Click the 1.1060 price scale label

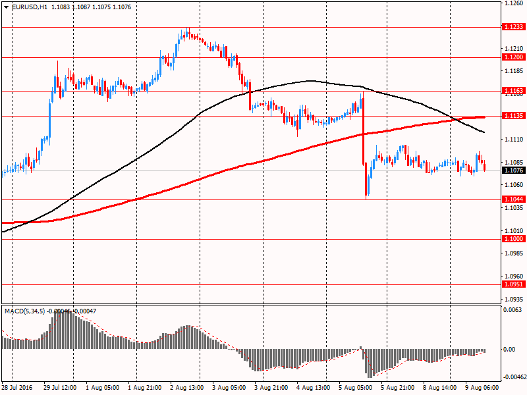514,185
